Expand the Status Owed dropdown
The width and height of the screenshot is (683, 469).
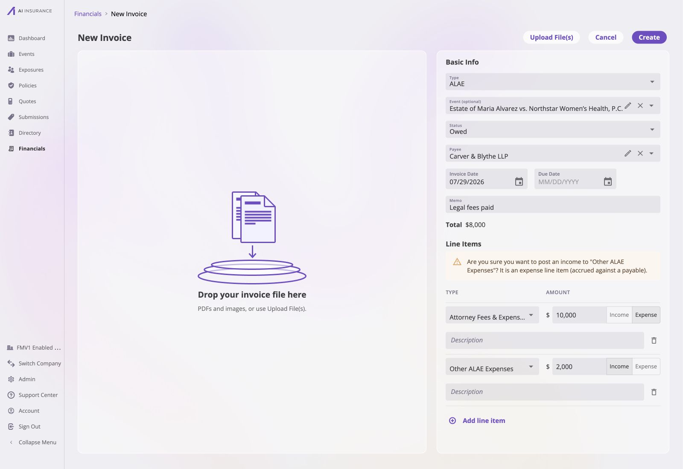[652, 130]
